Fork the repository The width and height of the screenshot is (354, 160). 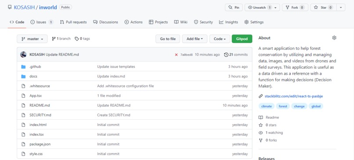295,7
